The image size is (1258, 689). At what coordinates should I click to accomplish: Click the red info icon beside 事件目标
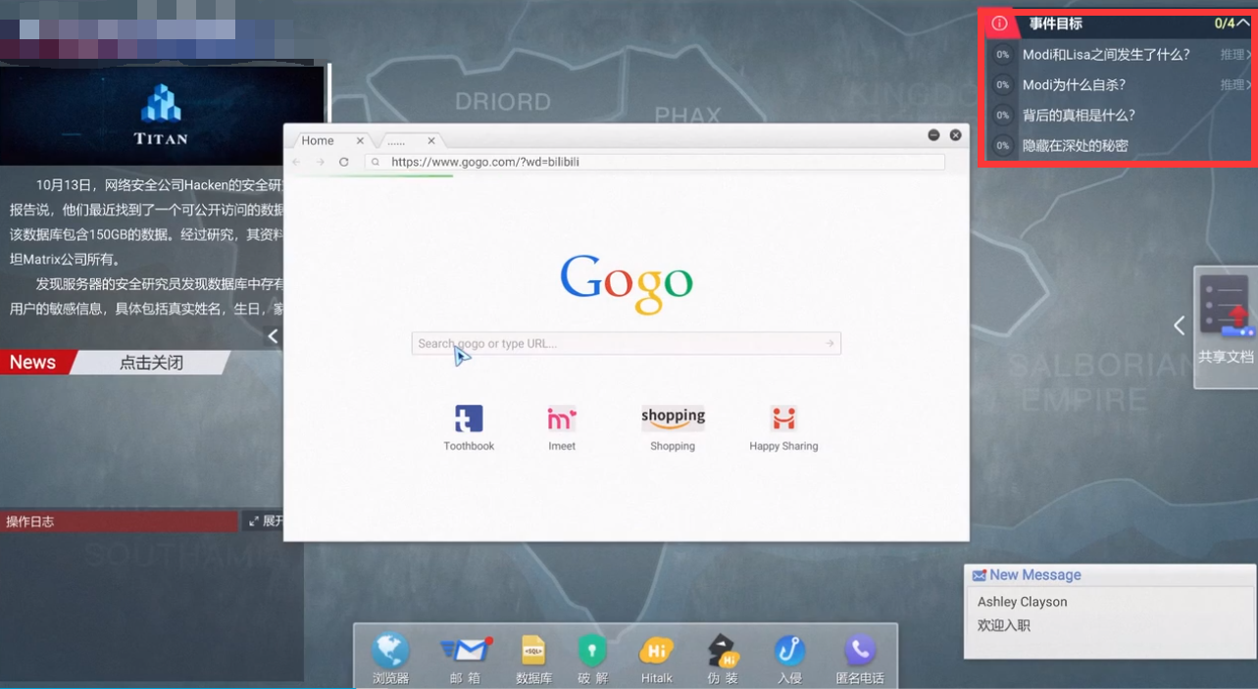click(999, 24)
